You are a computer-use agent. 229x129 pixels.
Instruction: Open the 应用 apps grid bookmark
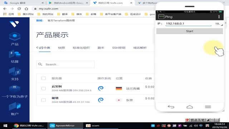(x=9, y=14)
